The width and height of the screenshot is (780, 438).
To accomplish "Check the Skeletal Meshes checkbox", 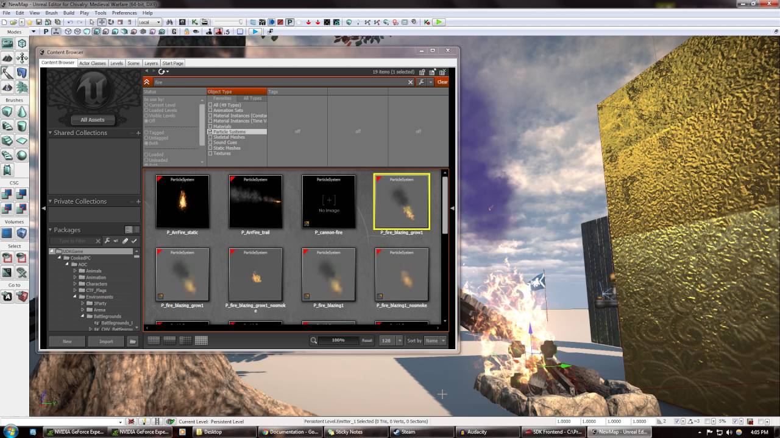I will [210, 137].
